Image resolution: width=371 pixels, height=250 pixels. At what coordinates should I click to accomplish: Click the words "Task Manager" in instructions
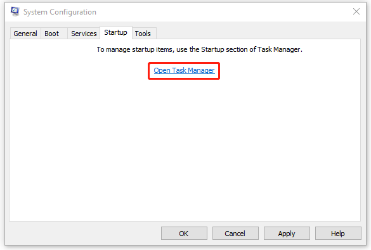click(278, 49)
